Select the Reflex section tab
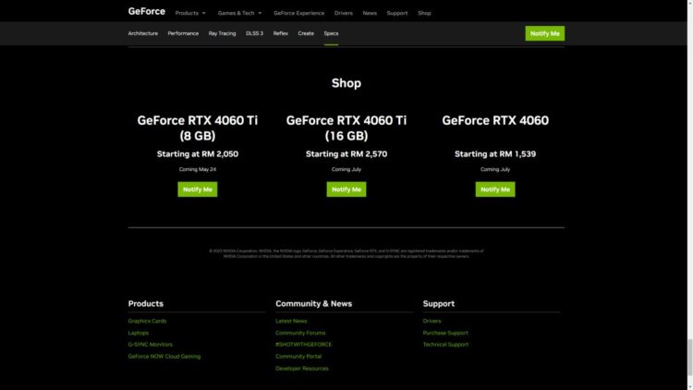 [x=280, y=33]
